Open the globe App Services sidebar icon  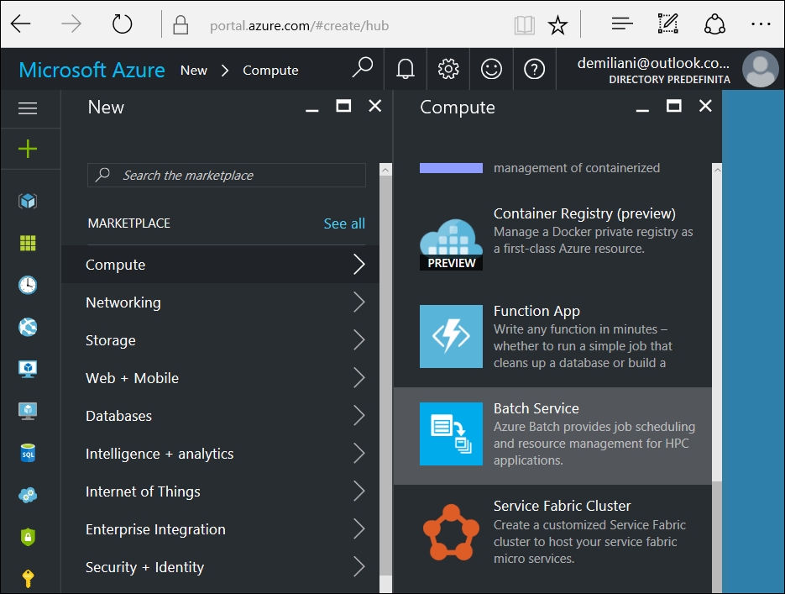click(x=28, y=327)
